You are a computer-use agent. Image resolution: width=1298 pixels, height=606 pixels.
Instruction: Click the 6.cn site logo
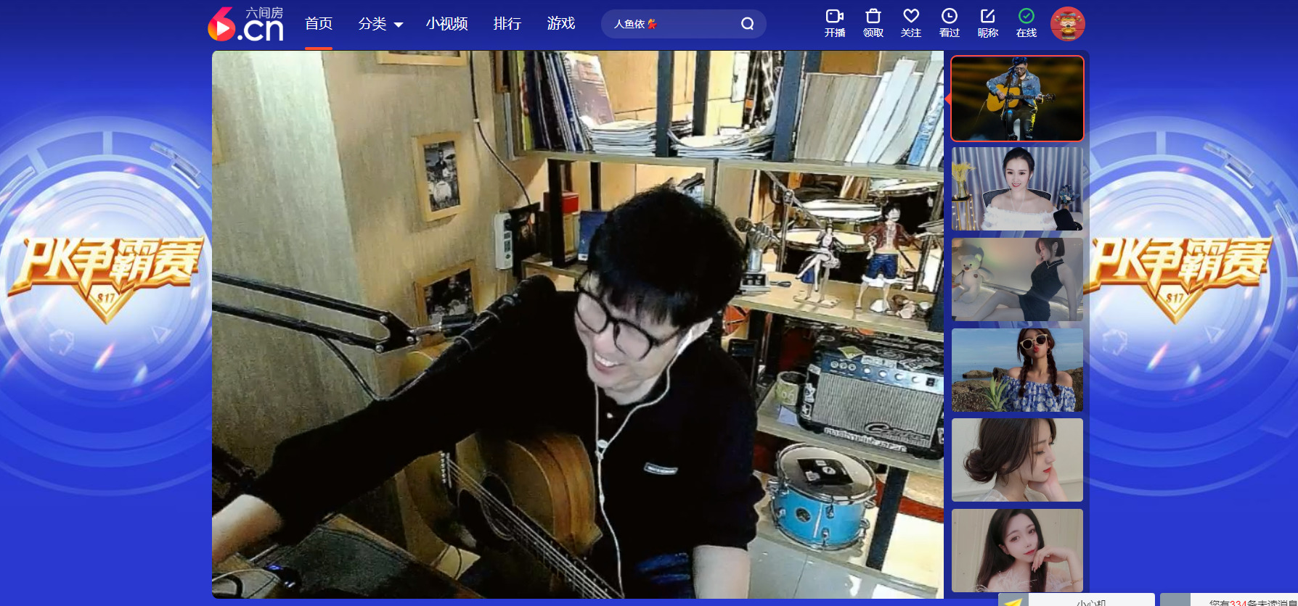245,24
